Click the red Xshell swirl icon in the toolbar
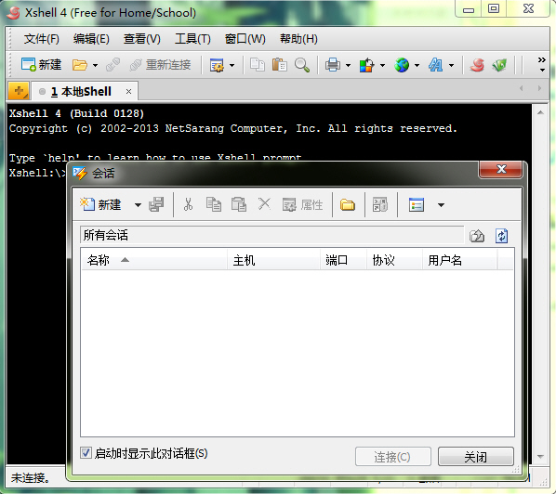Screen dimensions: 556x494 (x=477, y=65)
